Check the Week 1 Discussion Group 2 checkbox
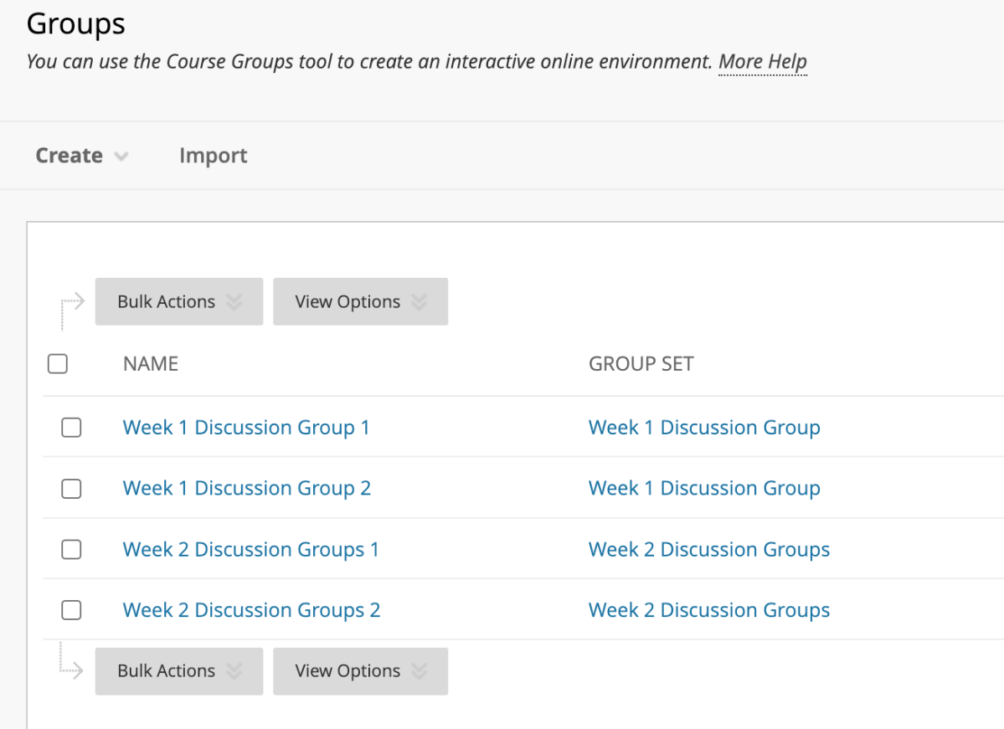The width and height of the screenshot is (1004, 729). coord(72,489)
